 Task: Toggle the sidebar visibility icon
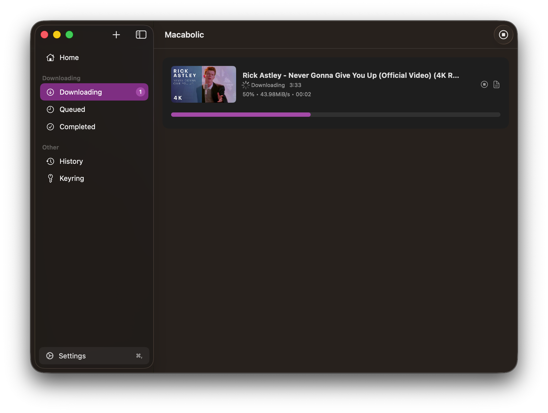pos(141,35)
